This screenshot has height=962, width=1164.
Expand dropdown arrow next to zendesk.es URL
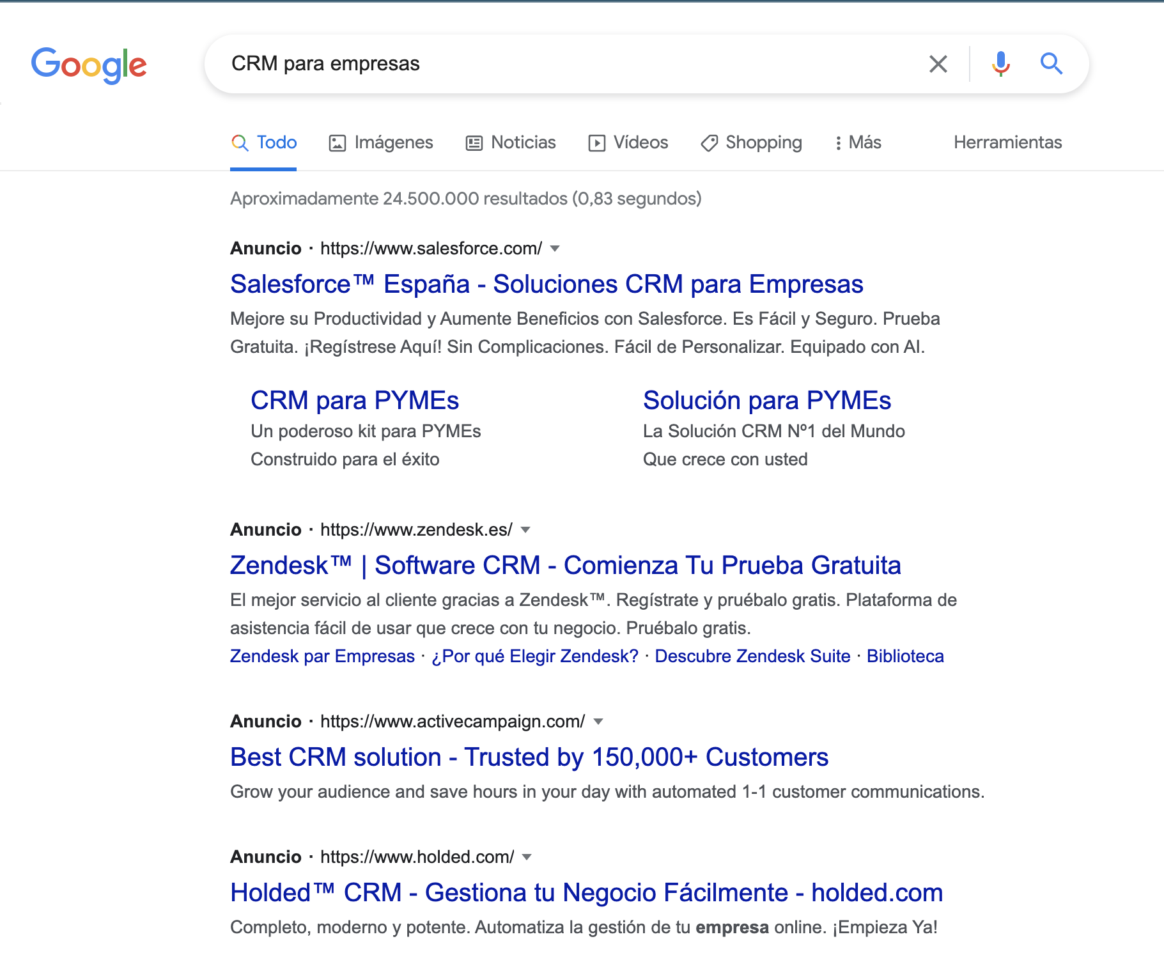pyautogui.click(x=525, y=530)
